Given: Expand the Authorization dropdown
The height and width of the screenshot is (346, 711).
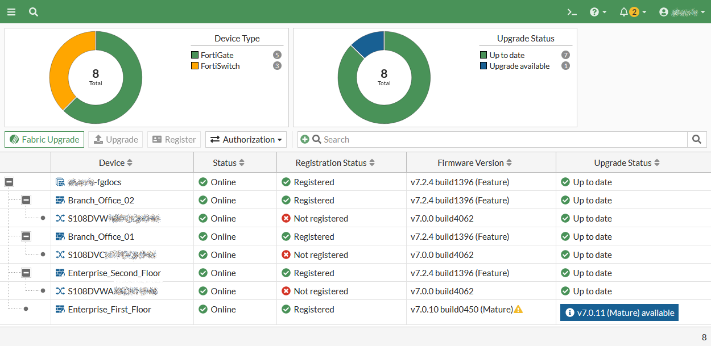Looking at the screenshot, I should [x=245, y=140].
